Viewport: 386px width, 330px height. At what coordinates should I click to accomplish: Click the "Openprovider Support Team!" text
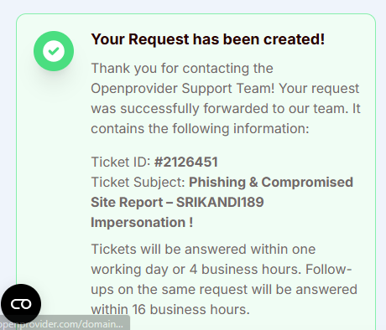(183, 89)
